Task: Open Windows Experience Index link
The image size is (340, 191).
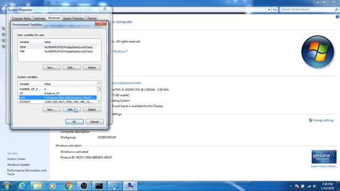Action: tap(126, 83)
